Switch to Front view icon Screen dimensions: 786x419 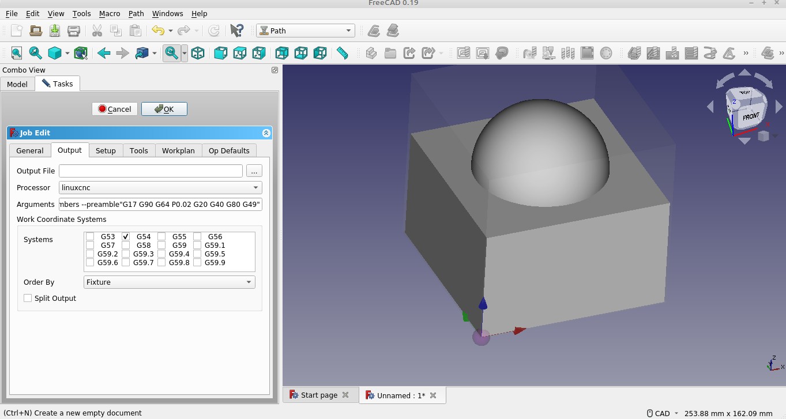pos(220,54)
